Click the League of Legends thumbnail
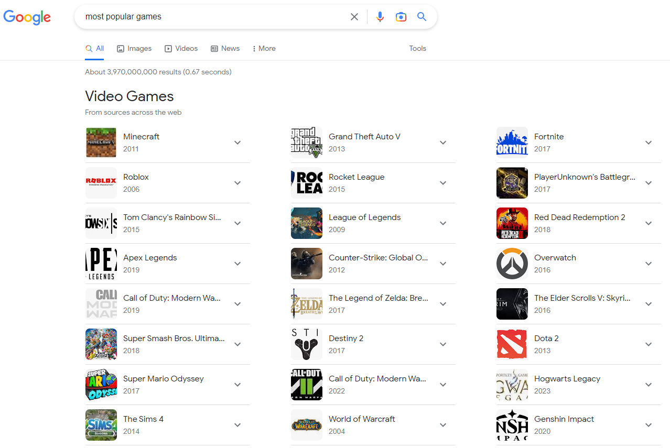670x448 pixels. (307, 223)
